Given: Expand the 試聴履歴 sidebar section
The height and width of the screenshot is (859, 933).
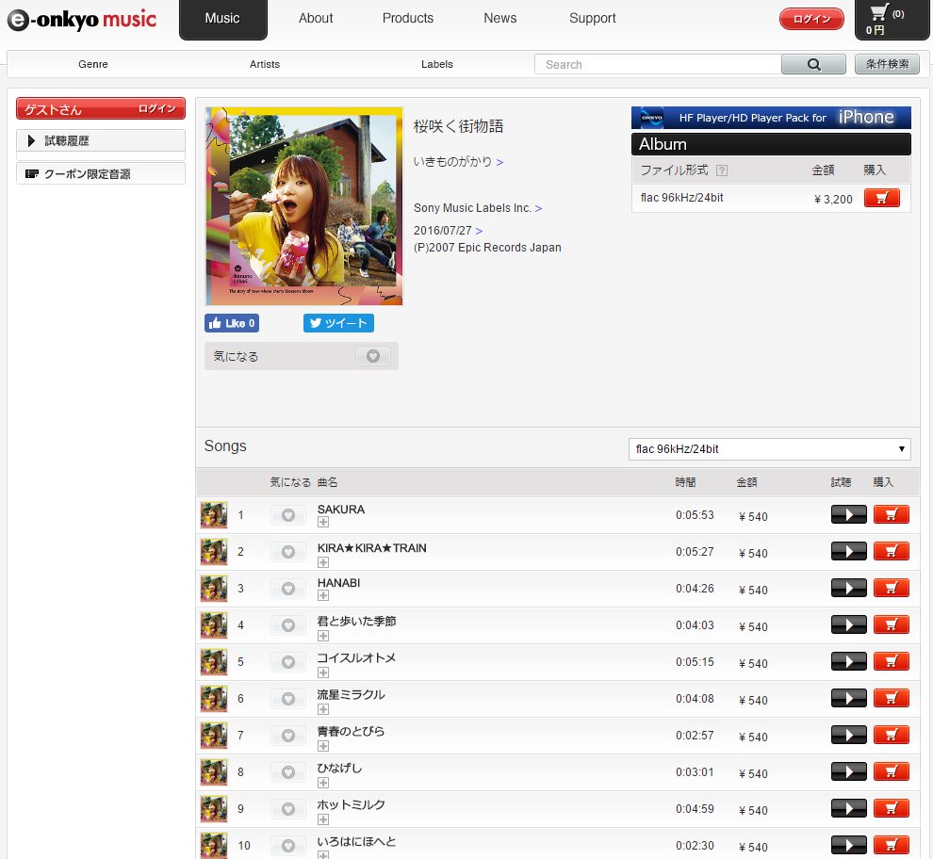Looking at the screenshot, I should click(x=101, y=141).
